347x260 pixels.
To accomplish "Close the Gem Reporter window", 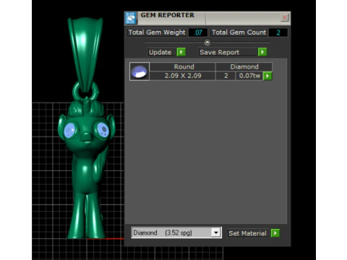I will coord(285,17).
